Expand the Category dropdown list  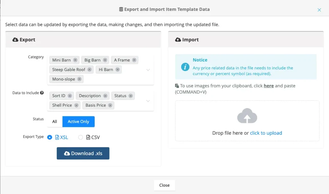coord(148,70)
